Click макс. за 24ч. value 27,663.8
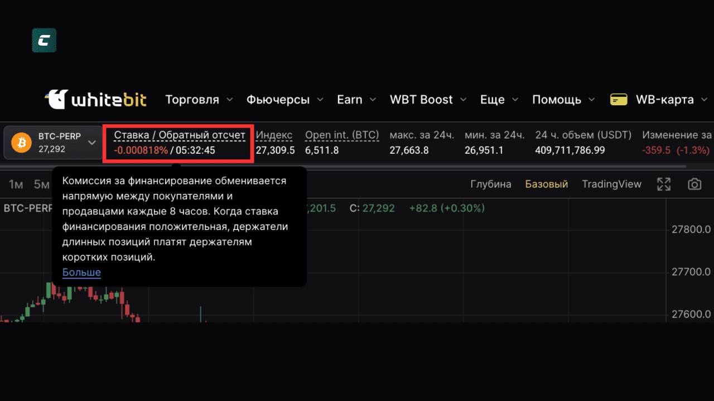Image resolution: width=714 pixels, height=401 pixels. [409, 150]
